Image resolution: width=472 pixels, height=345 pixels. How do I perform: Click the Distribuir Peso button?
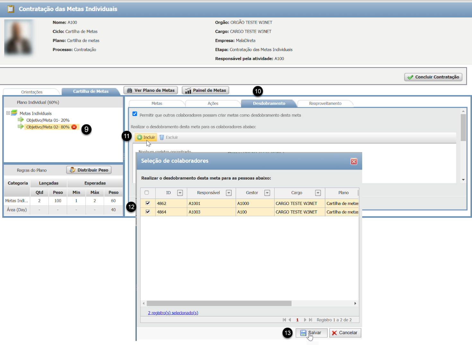click(89, 170)
